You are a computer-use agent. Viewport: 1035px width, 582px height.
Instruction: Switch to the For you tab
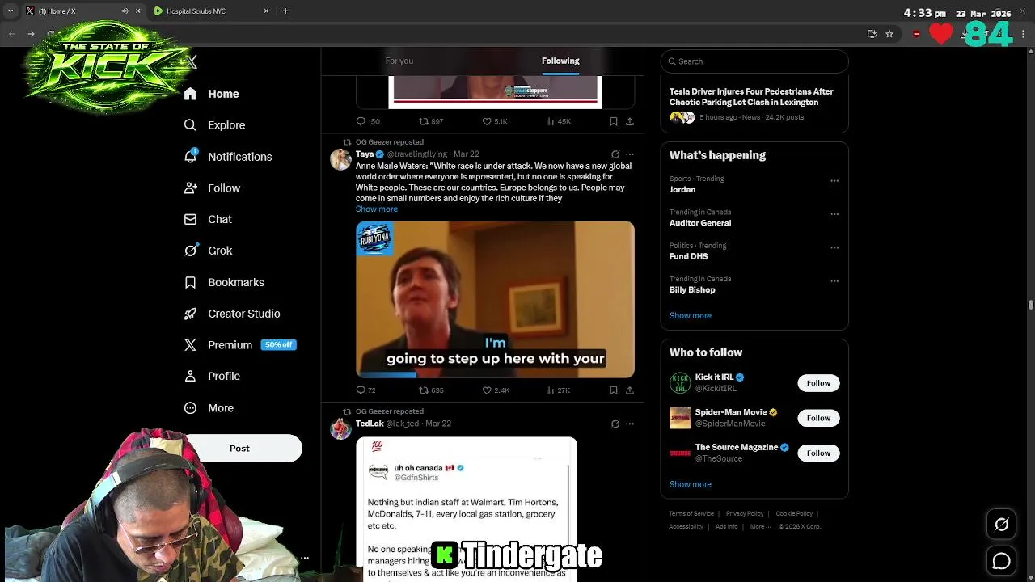pos(399,61)
